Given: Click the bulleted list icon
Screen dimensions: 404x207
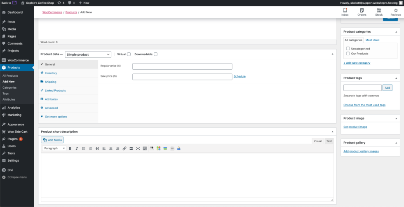Looking at the screenshot, I should point(84,148).
